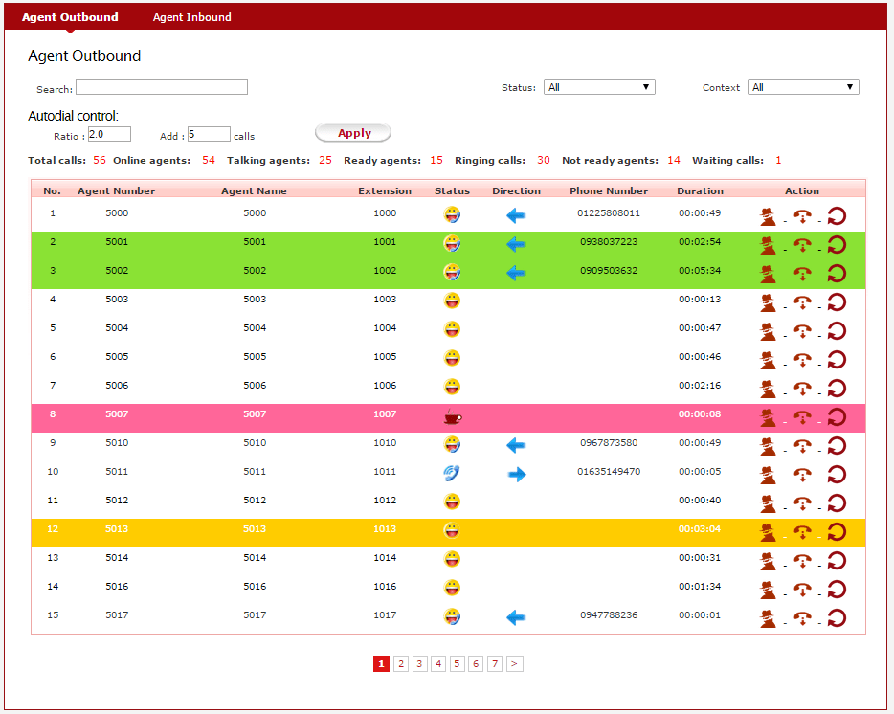Click phone number 0909503632
Image resolution: width=894 pixels, height=714 pixels.
(609, 270)
